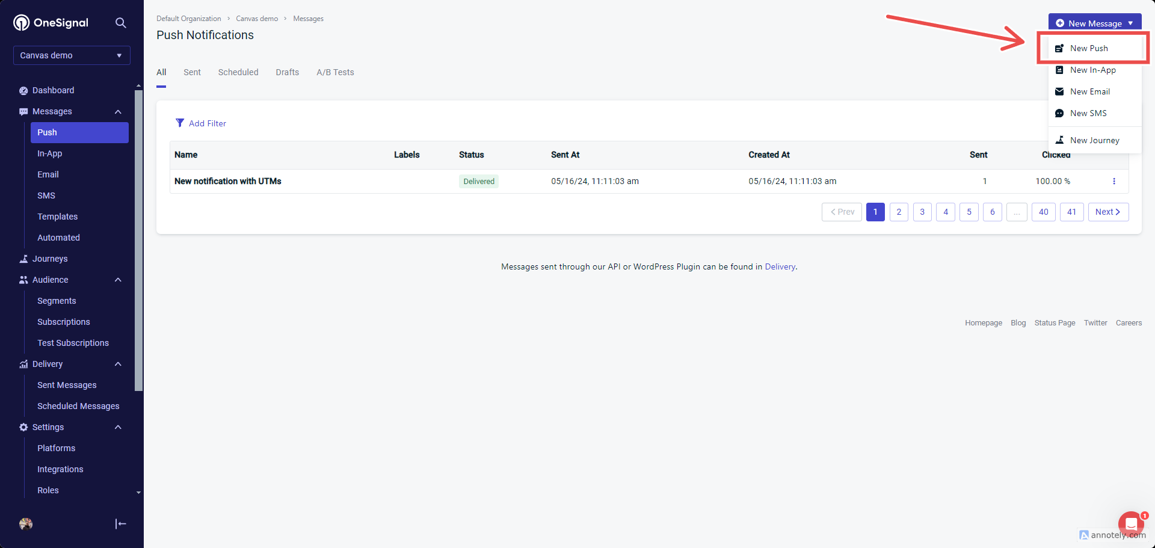Click the funnel filter icon
This screenshot has height=548, width=1155.
tap(179, 123)
